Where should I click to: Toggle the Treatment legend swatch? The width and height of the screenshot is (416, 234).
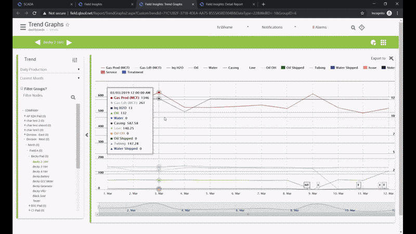tap(124, 72)
